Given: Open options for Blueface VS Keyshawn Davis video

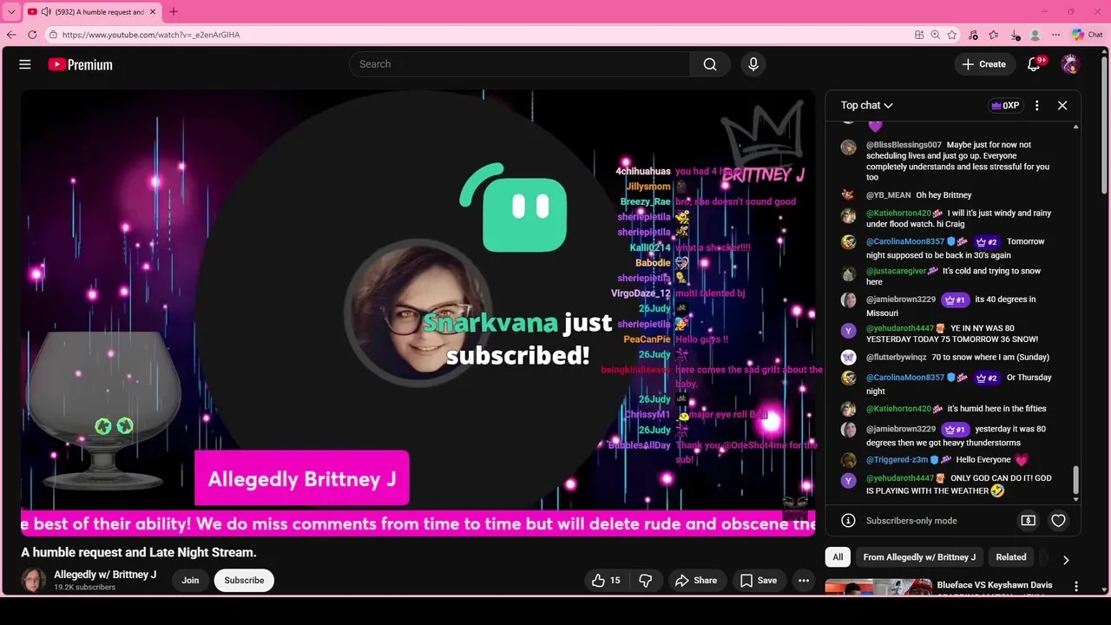Looking at the screenshot, I should (1076, 587).
